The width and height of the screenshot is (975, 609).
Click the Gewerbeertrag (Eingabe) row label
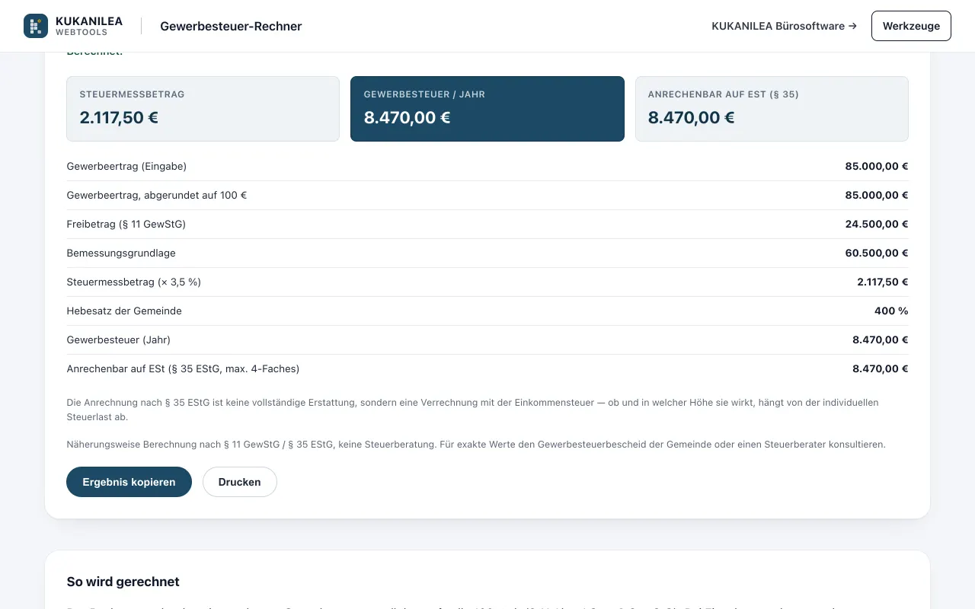pos(126,166)
